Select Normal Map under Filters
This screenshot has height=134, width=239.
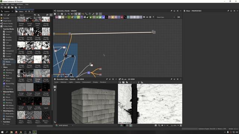coord(10,83)
